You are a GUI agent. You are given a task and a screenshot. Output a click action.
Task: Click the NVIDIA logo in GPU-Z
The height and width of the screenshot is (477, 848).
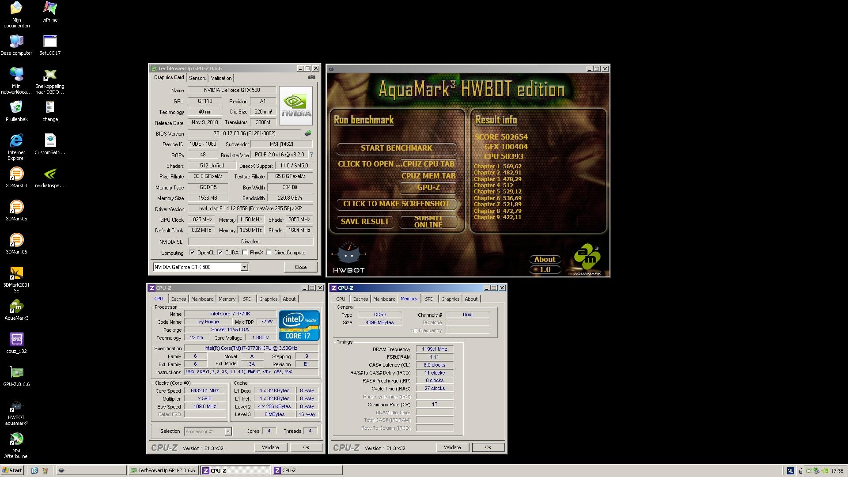[296, 106]
